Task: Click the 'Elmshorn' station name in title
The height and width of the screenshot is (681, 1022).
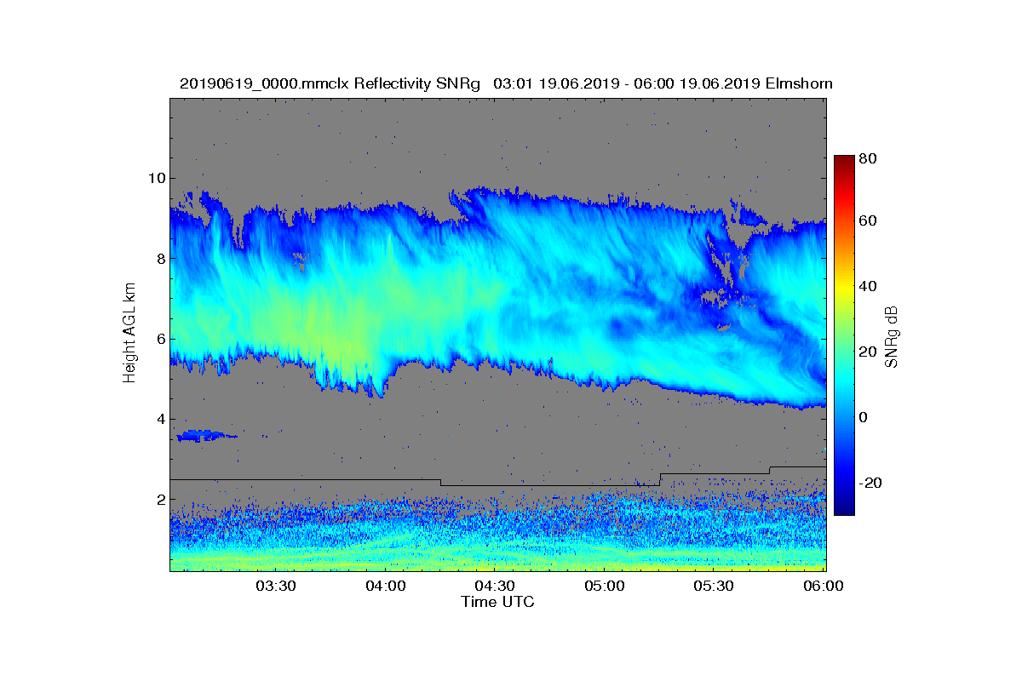Action: 799,83
